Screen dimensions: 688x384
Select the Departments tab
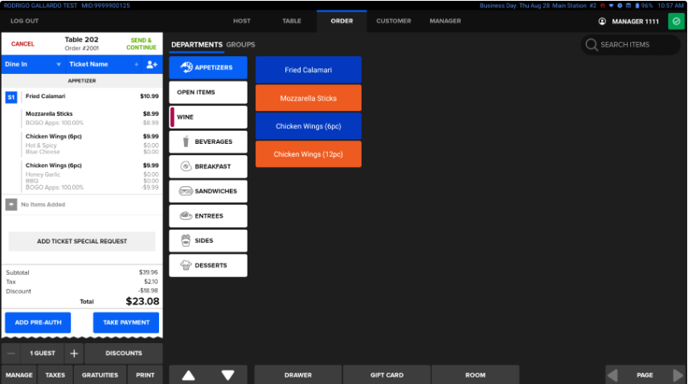click(197, 45)
